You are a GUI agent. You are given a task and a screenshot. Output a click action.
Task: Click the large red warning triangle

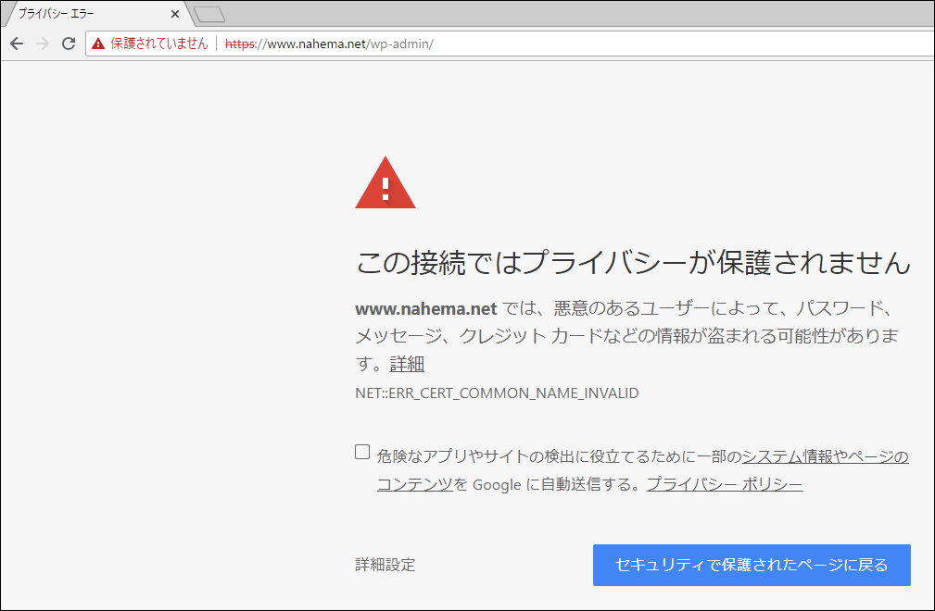pos(385,182)
